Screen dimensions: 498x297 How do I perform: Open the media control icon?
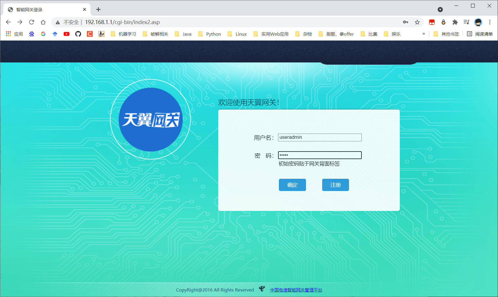tap(467, 22)
